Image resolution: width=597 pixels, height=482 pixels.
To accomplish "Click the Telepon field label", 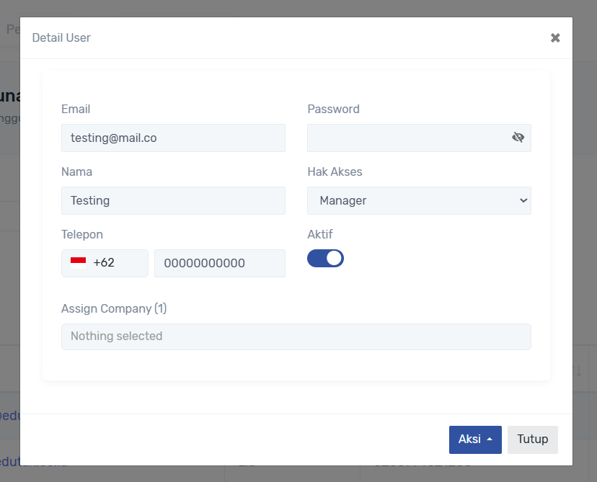I will click(82, 234).
